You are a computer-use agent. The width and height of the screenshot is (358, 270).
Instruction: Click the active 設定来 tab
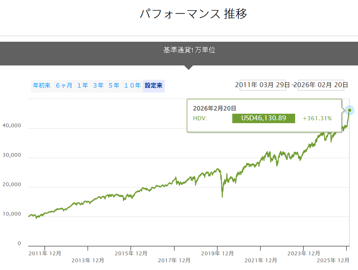point(153,85)
